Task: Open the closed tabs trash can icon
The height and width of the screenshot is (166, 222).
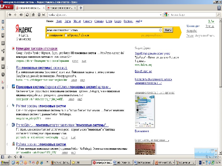Action: point(219,8)
